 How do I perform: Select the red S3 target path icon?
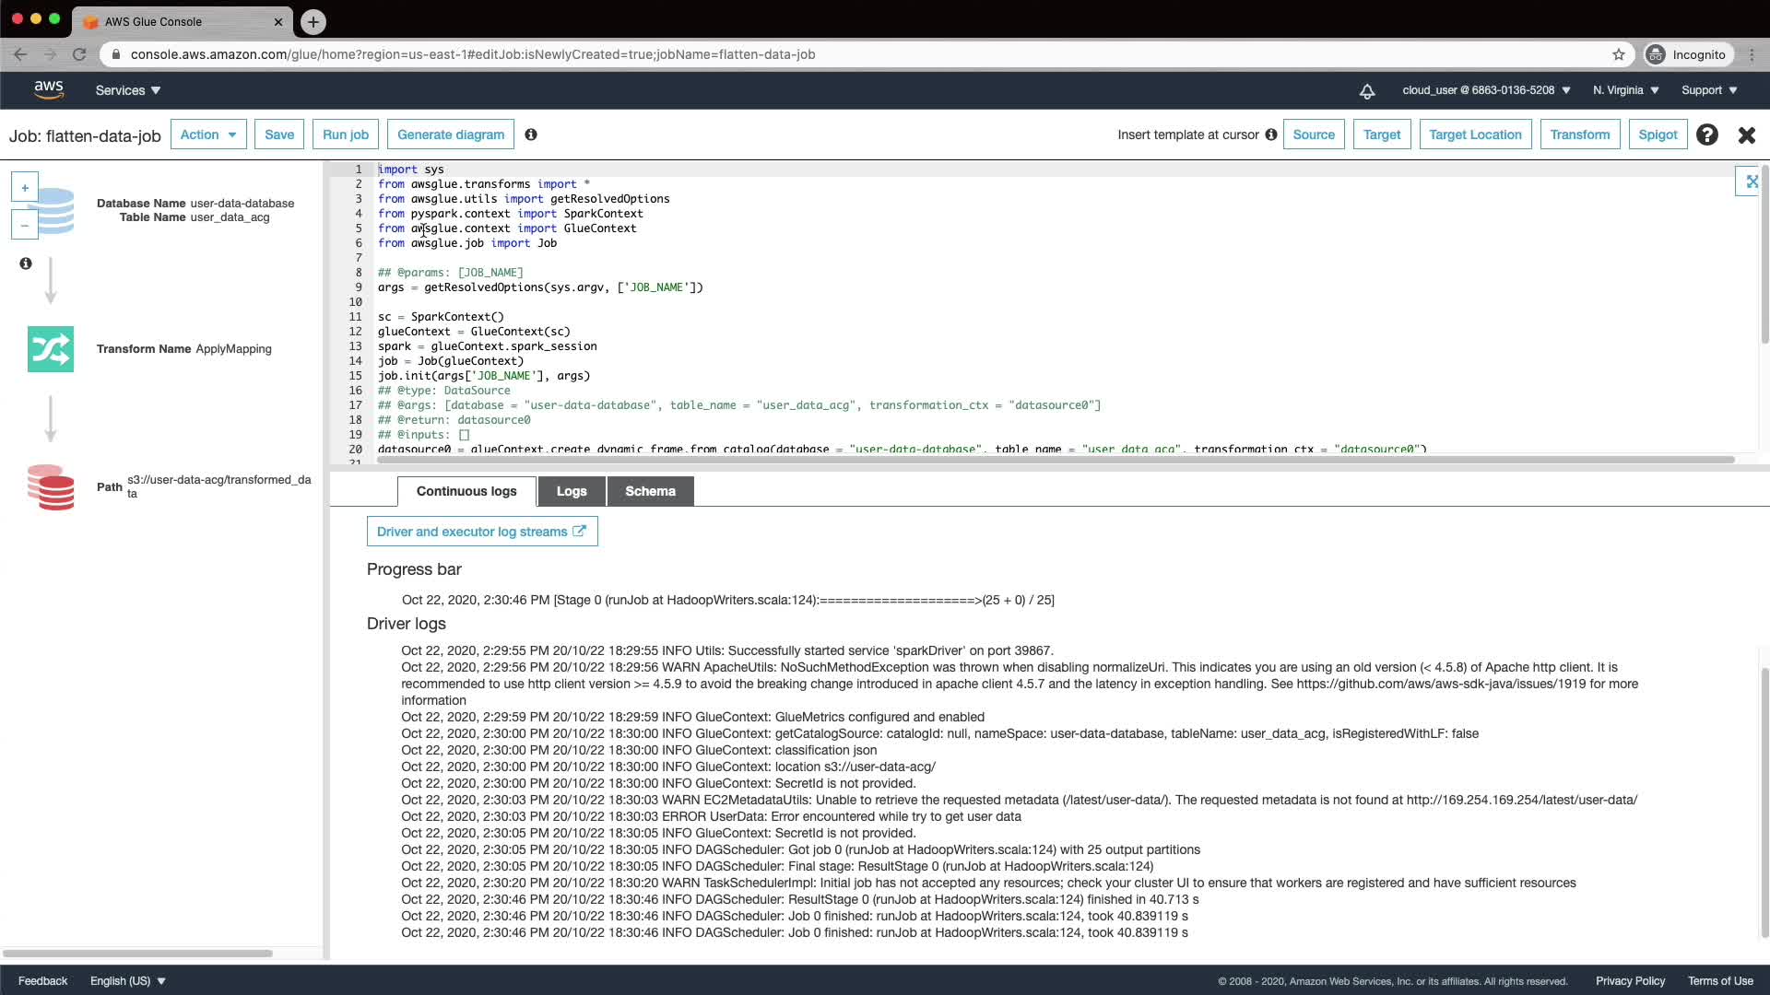51,487
